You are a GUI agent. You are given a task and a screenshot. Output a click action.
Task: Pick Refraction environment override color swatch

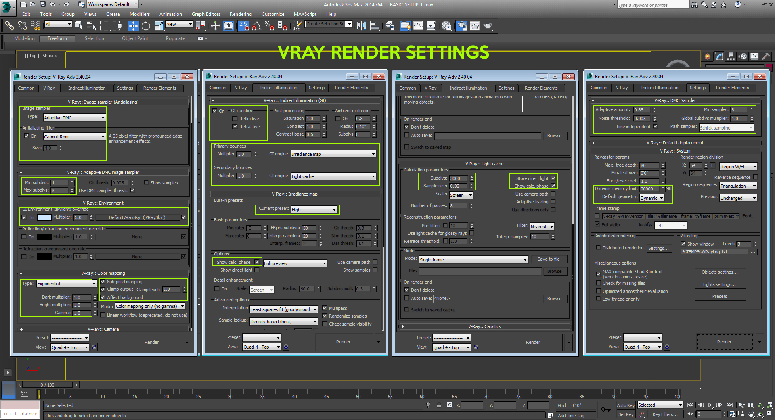pos(44,257)
